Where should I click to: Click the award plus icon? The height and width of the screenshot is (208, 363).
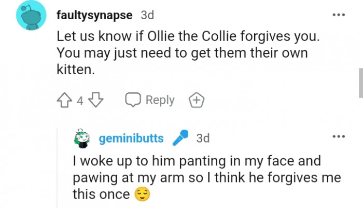pos(197,100)
